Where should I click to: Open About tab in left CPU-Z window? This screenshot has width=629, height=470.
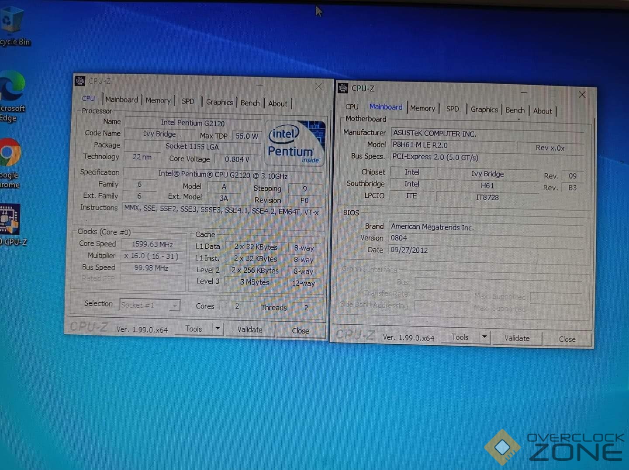tap(278, 104)
